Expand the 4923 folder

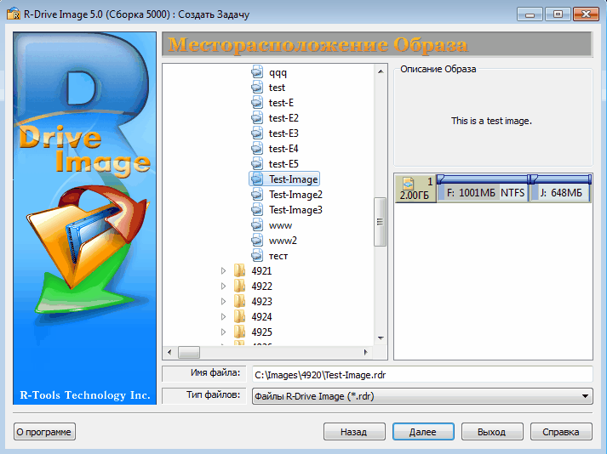pyautogui.click(x=223, y=301)
